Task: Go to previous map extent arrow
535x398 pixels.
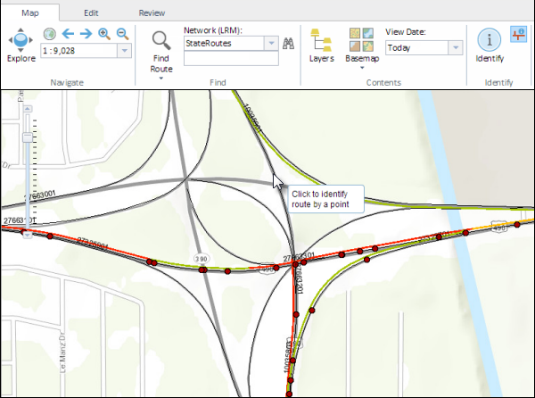Action: [x=68, y=34]
